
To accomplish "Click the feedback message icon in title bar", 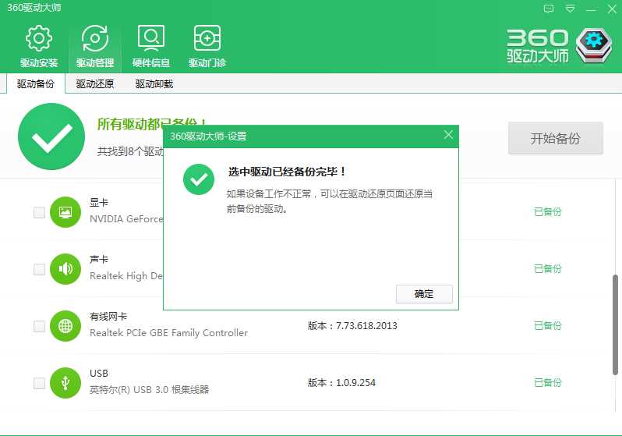I will (549, 9).
